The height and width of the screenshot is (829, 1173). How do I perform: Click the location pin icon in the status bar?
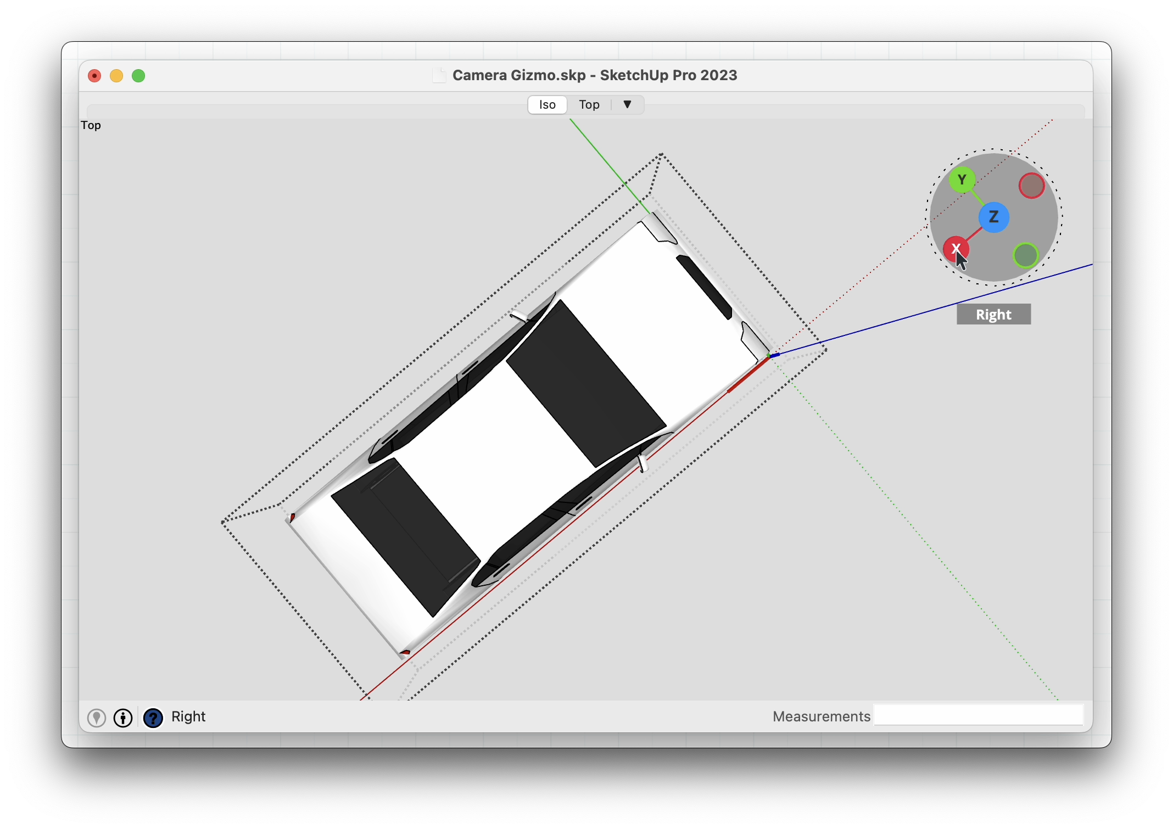(x=97, y=718)
